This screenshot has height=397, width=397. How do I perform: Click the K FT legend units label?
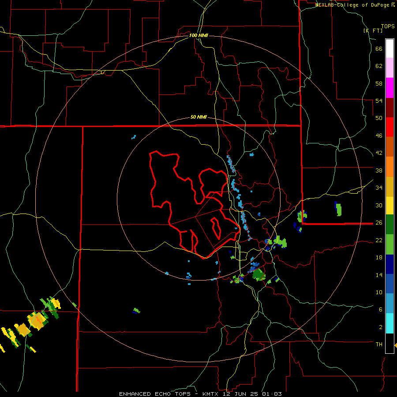coord(373,30)
